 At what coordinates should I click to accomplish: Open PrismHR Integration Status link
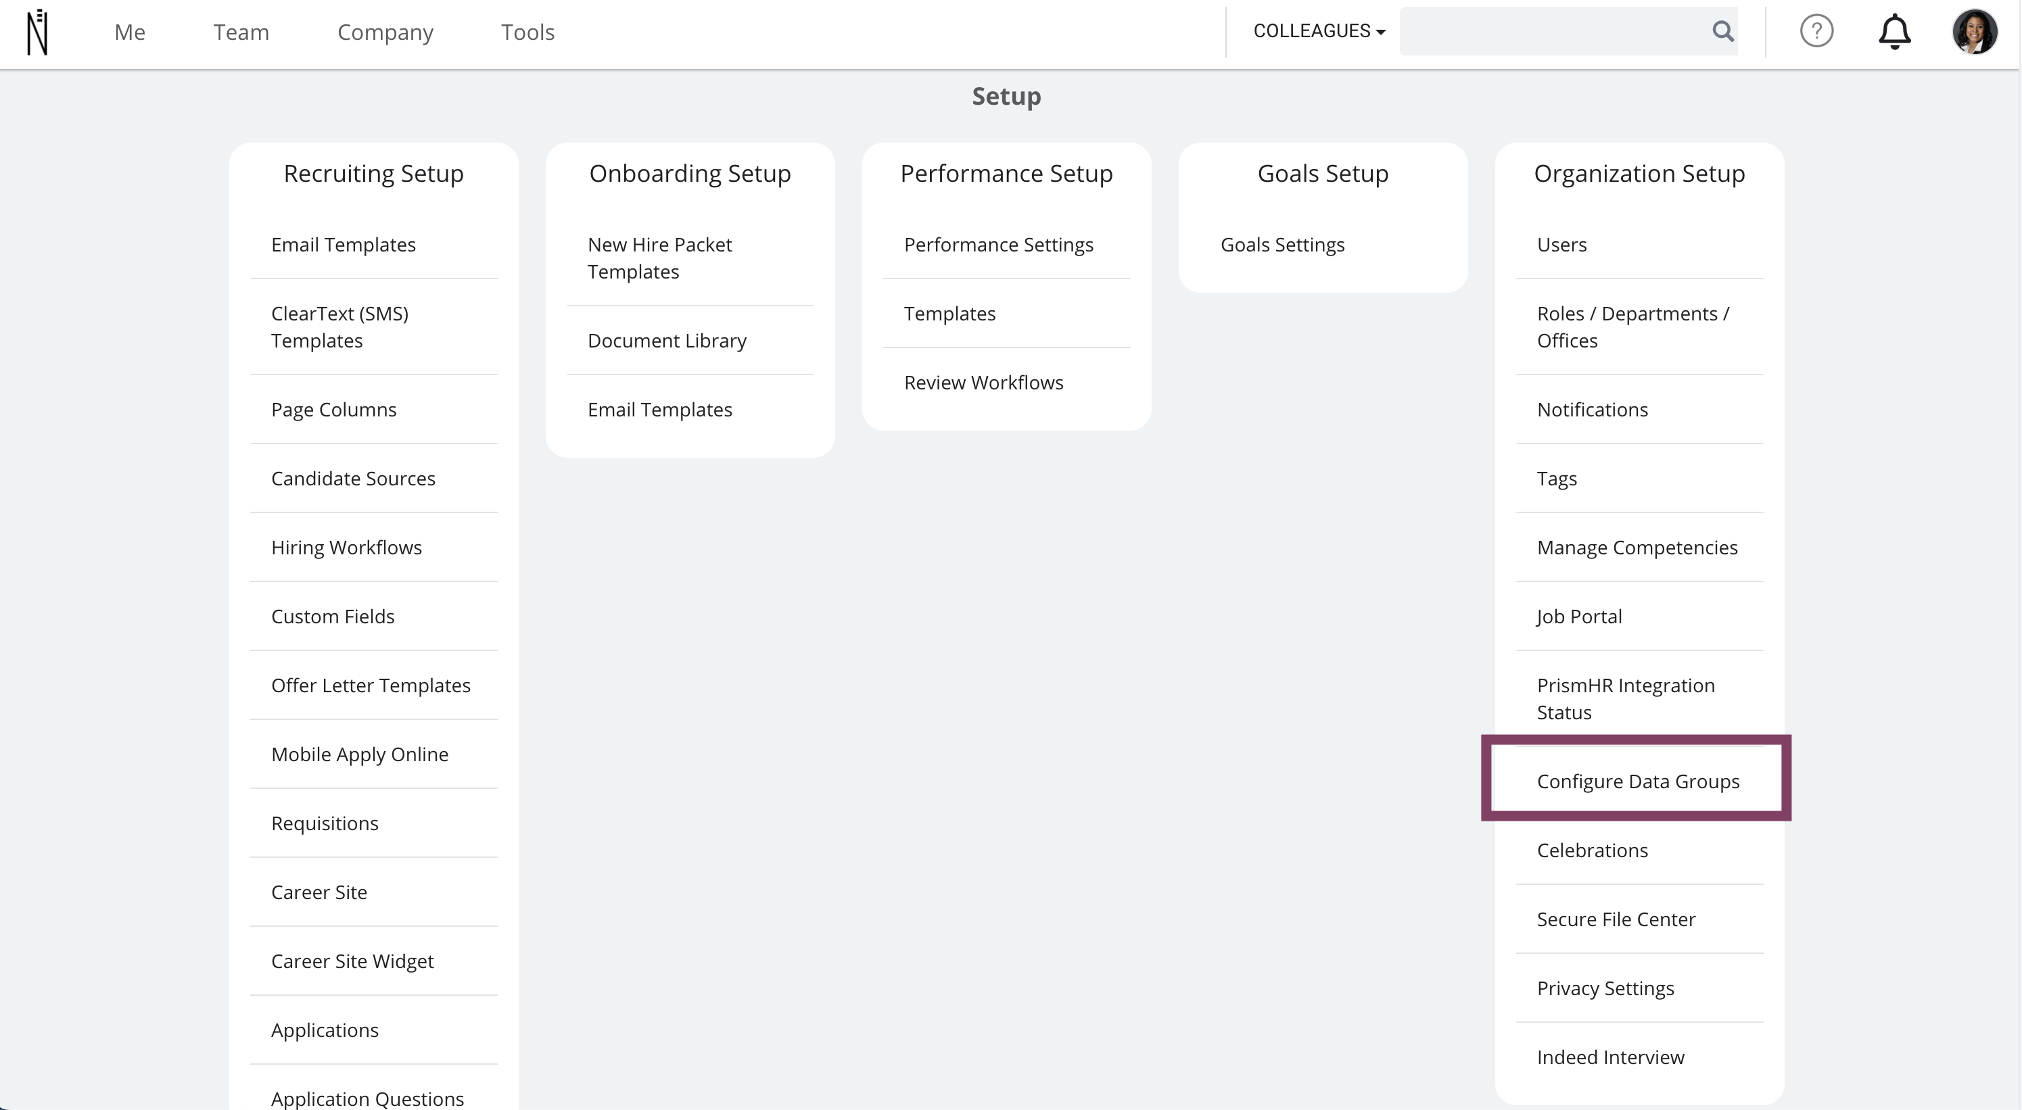coord(1625,698)
